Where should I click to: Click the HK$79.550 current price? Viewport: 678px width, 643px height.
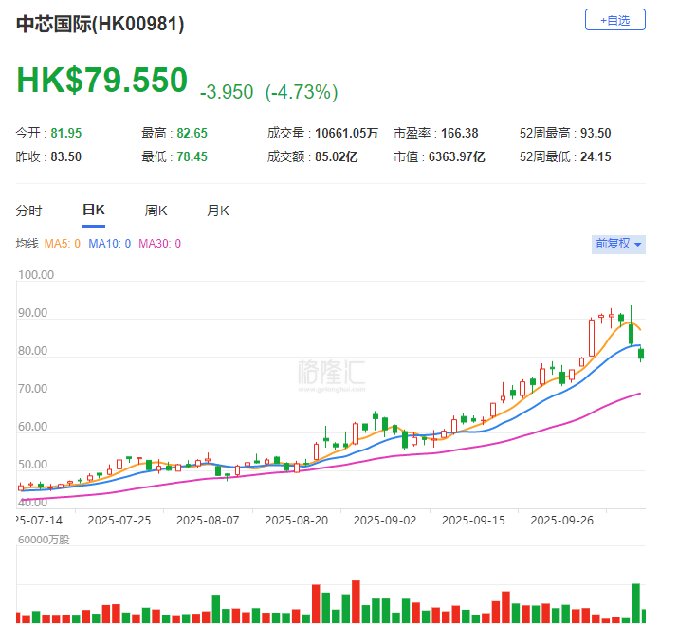[x=102, y=81]
